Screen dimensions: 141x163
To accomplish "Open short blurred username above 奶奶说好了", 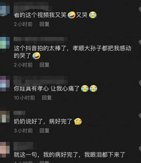I will tap(19, 113).
